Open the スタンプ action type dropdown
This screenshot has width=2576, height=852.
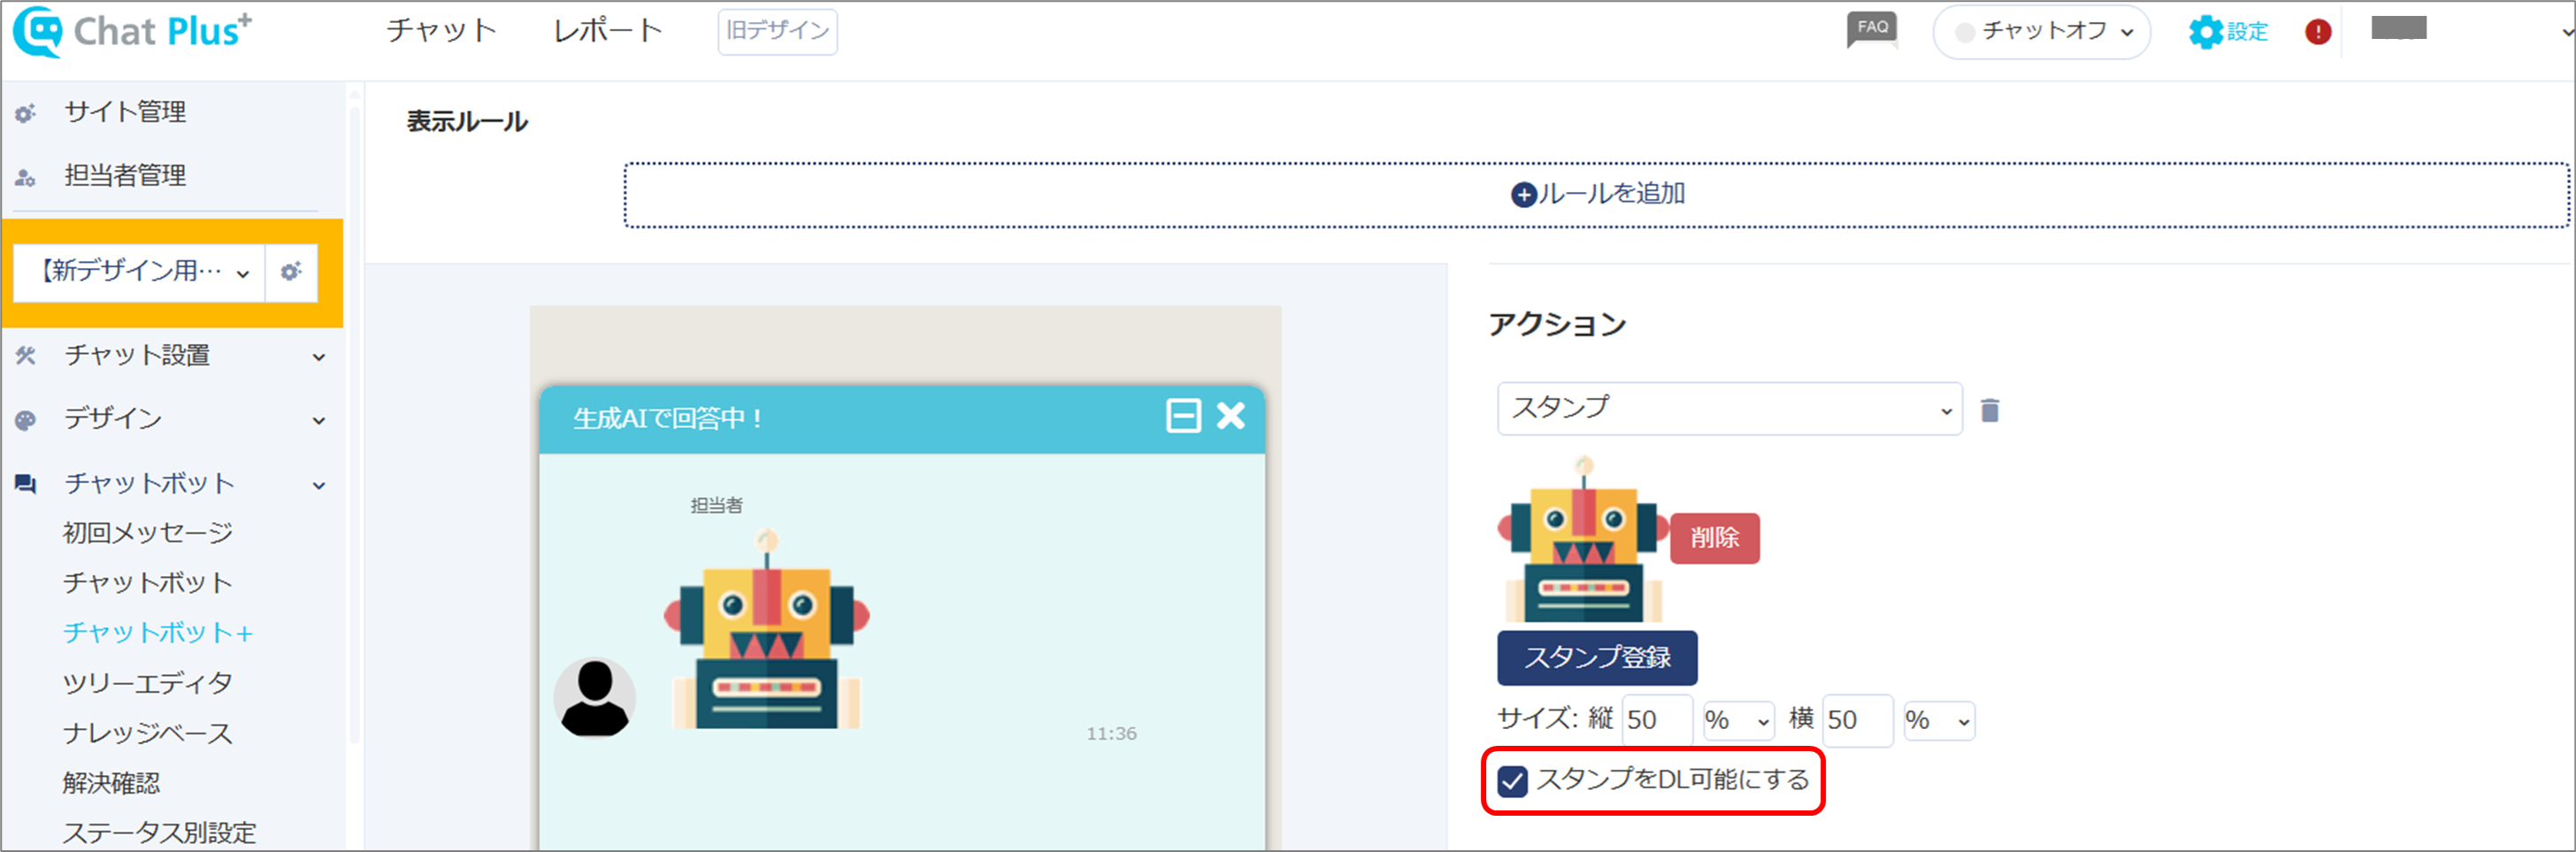(x=1729, y=409)
